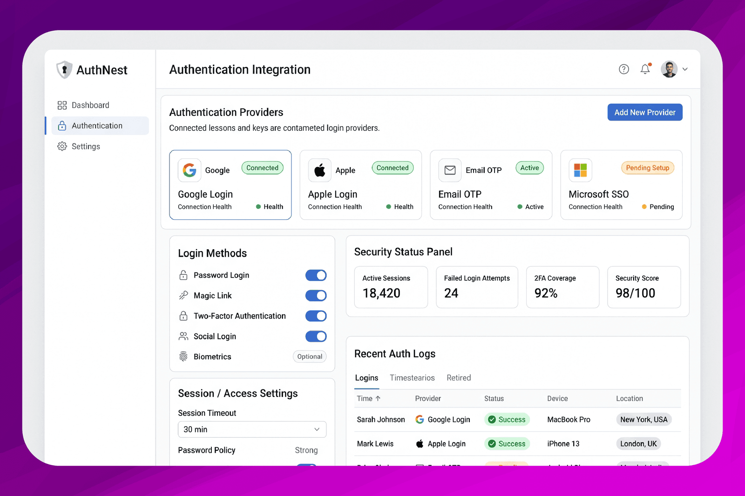Toggle Social Login switch

[x=316, y=336]
